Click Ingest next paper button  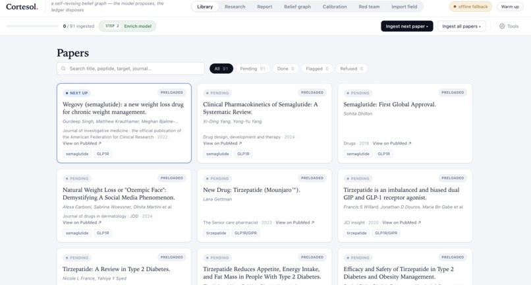(406, 26)
